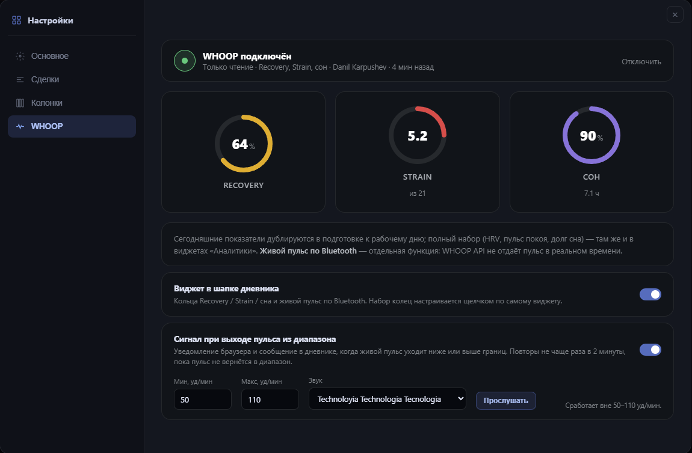Click the Настройки grid icon

coord(16,20)
